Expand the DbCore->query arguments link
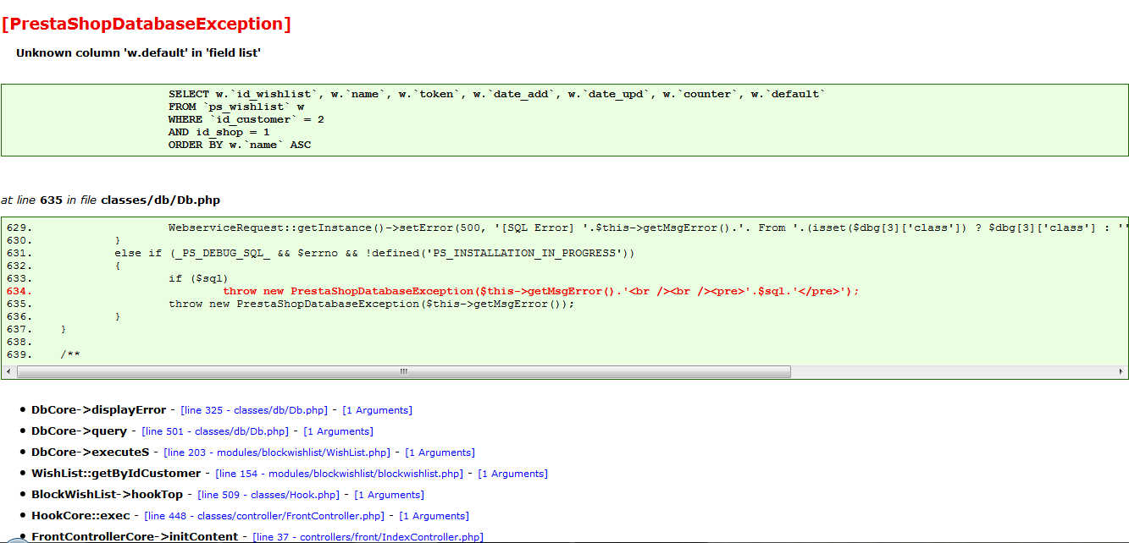Image resolution: width=1129 pixels, height=543 pixels. point(338,431)
